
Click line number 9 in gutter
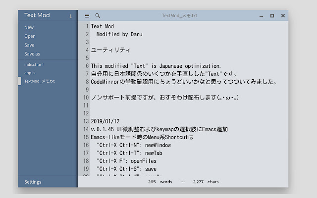click(x=87, y=90)
